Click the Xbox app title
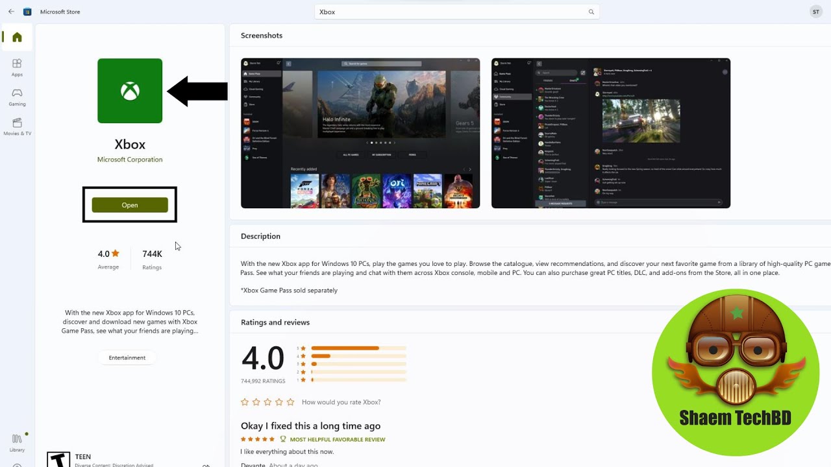831x467 pixels. tap(130, 144)
